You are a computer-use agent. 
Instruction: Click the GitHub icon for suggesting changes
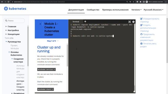pos(141,34)
